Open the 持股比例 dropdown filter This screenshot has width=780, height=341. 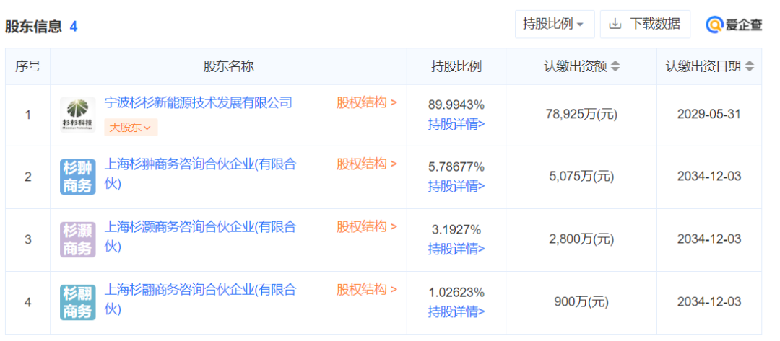pos(554,24)
